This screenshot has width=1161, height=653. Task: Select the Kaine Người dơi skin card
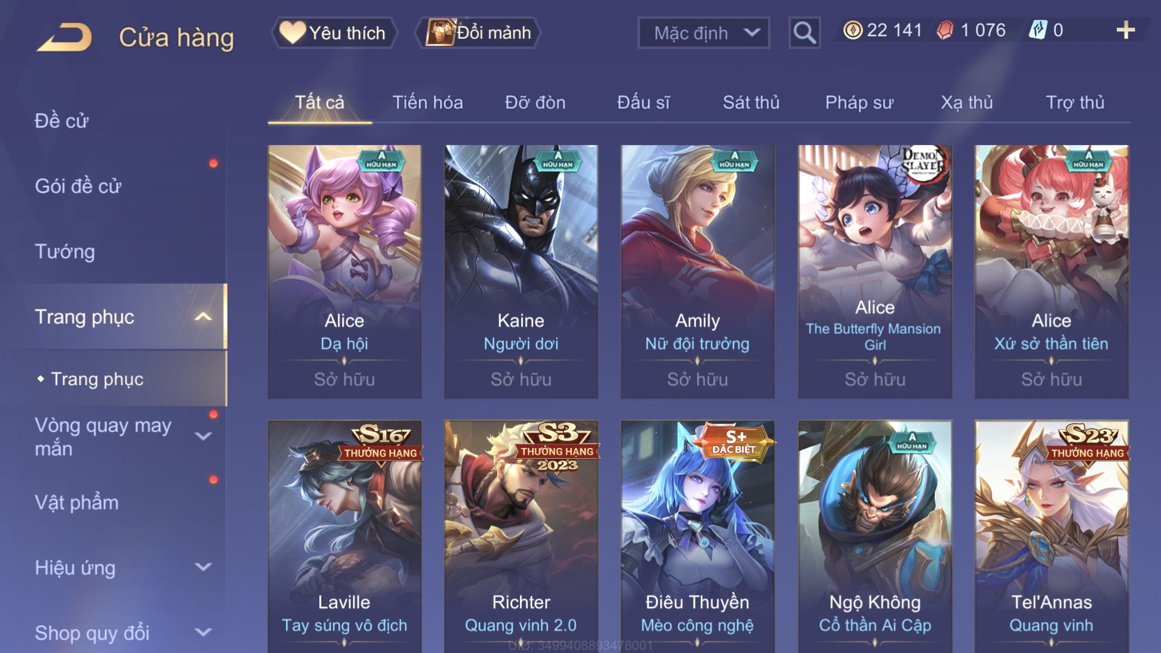click(521, 271)
